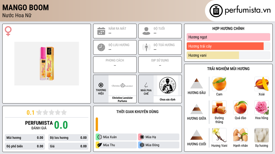
Task: Click the Độ lưu hương 0.00 score row
Action: 68,138
